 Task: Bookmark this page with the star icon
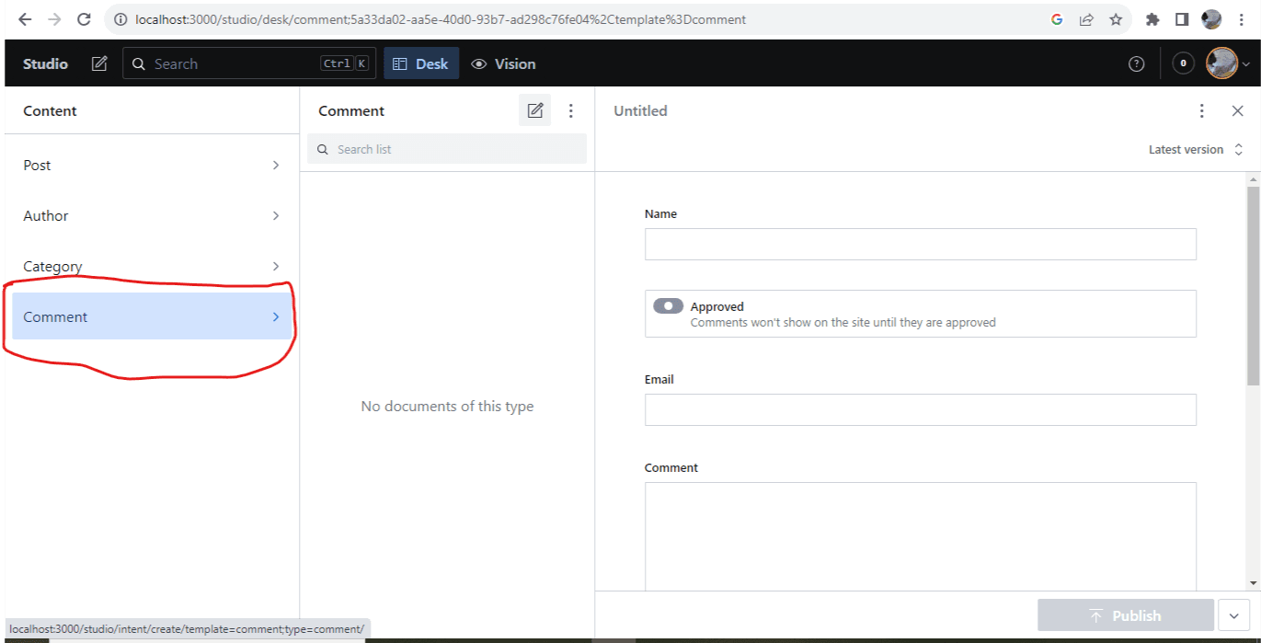tap(1116, 19)
